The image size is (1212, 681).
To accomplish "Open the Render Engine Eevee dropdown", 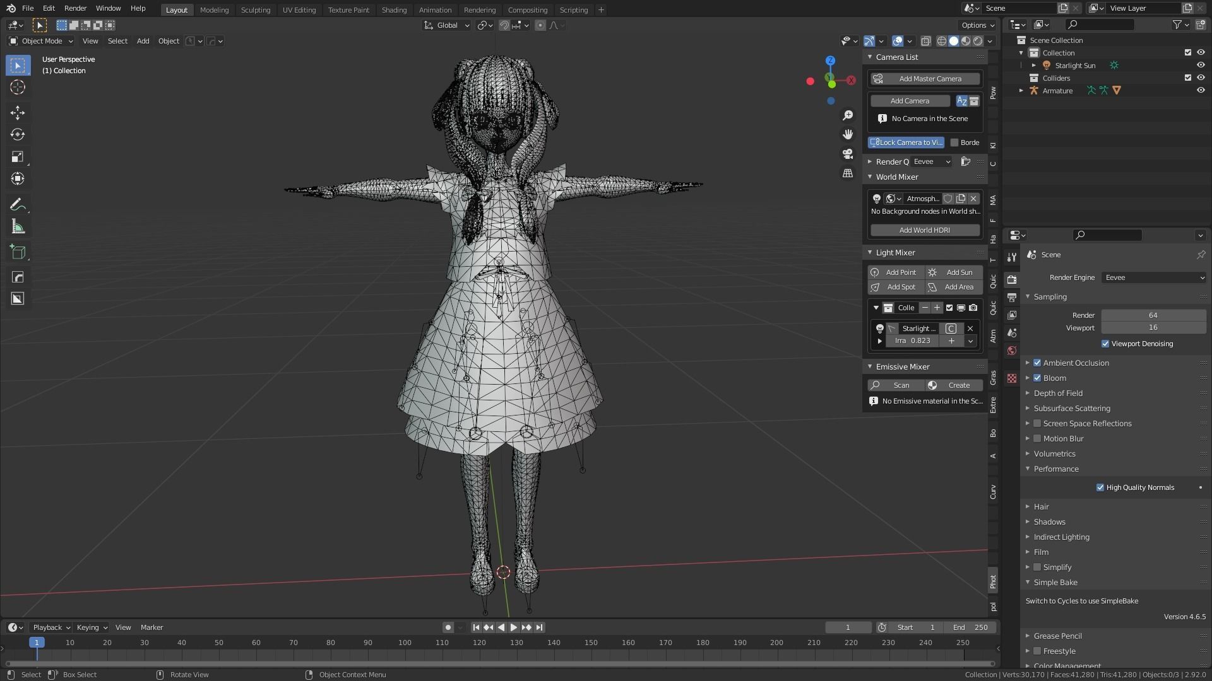I will (x=1154, y=278).
